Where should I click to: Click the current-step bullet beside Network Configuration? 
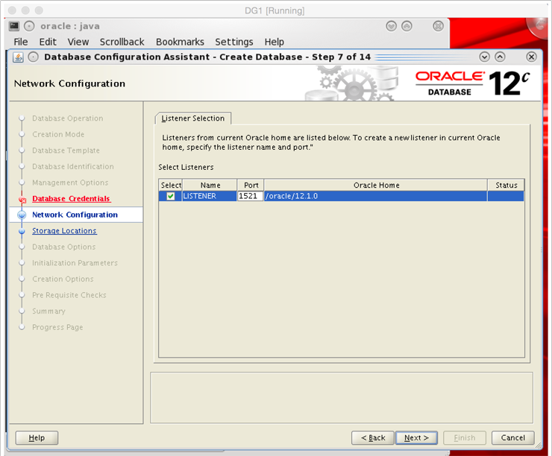[x=22, y=215]
